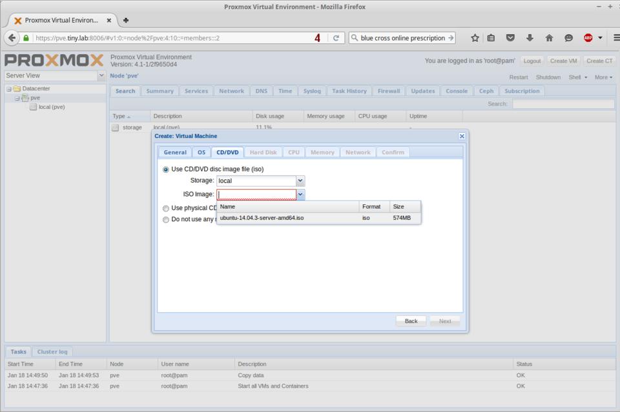The height and width of the screenshot is (412, 620).
Task: Open the Firefox hamburger menu
Action: (615, 38)
